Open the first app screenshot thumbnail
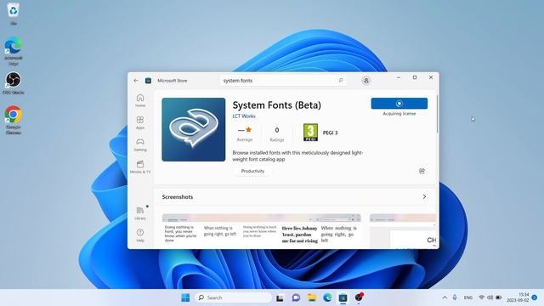Image resolution: width=544 pixels, height=306 pixels. pyautogui.click(x=261, y=231)
